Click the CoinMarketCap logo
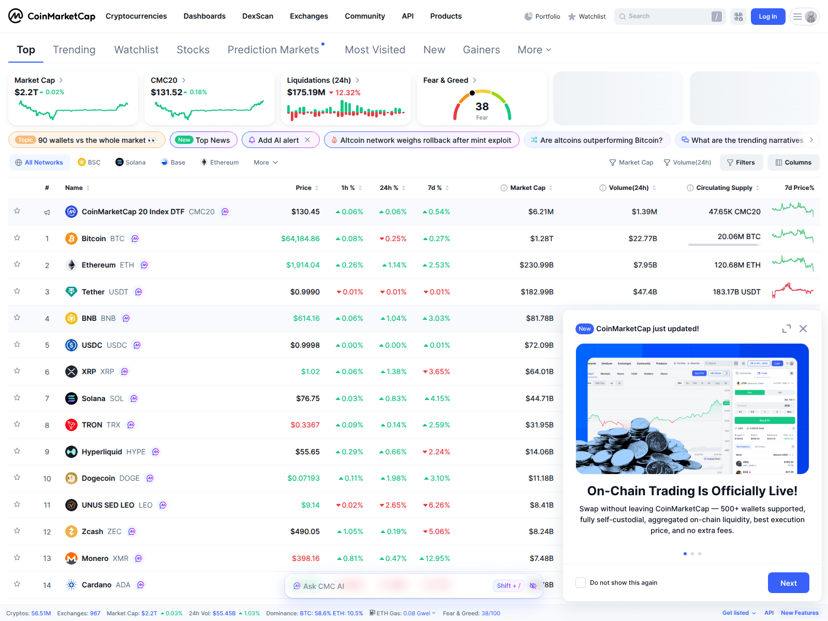 52,16
